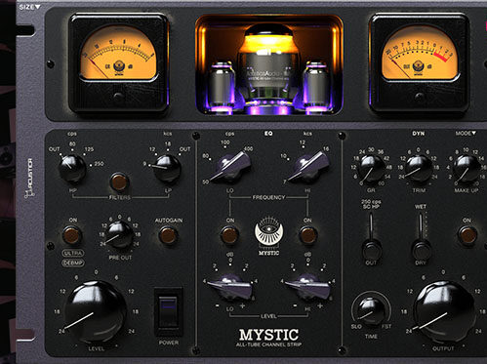Viewport: 487px width, 364px height.
Task: Click the ULTRA button
Action: coord(73,253)
